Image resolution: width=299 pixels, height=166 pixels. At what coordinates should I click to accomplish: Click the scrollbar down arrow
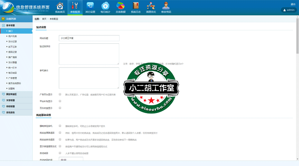[297, 159]
